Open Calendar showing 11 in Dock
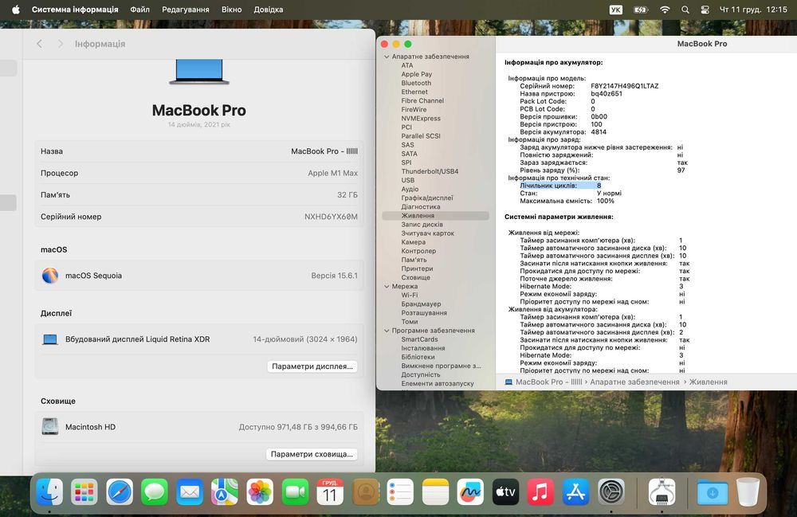Image resolution: width=797 pixels, height=517 pixels. coord(330,492)
